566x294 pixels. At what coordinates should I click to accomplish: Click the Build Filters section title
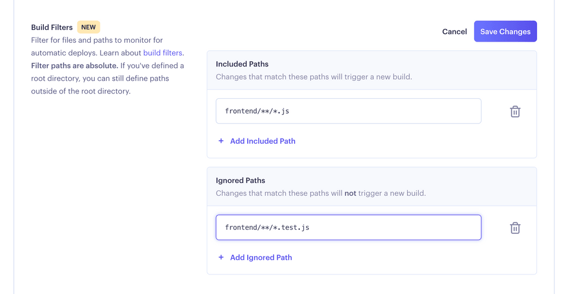point(51,28)
